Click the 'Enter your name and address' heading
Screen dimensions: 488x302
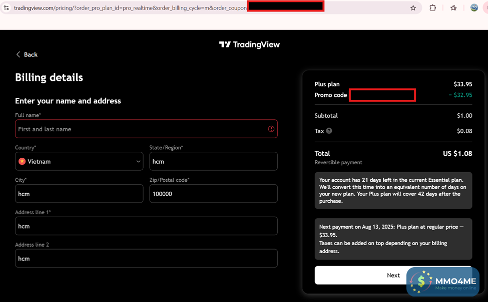tap(68, 101)
